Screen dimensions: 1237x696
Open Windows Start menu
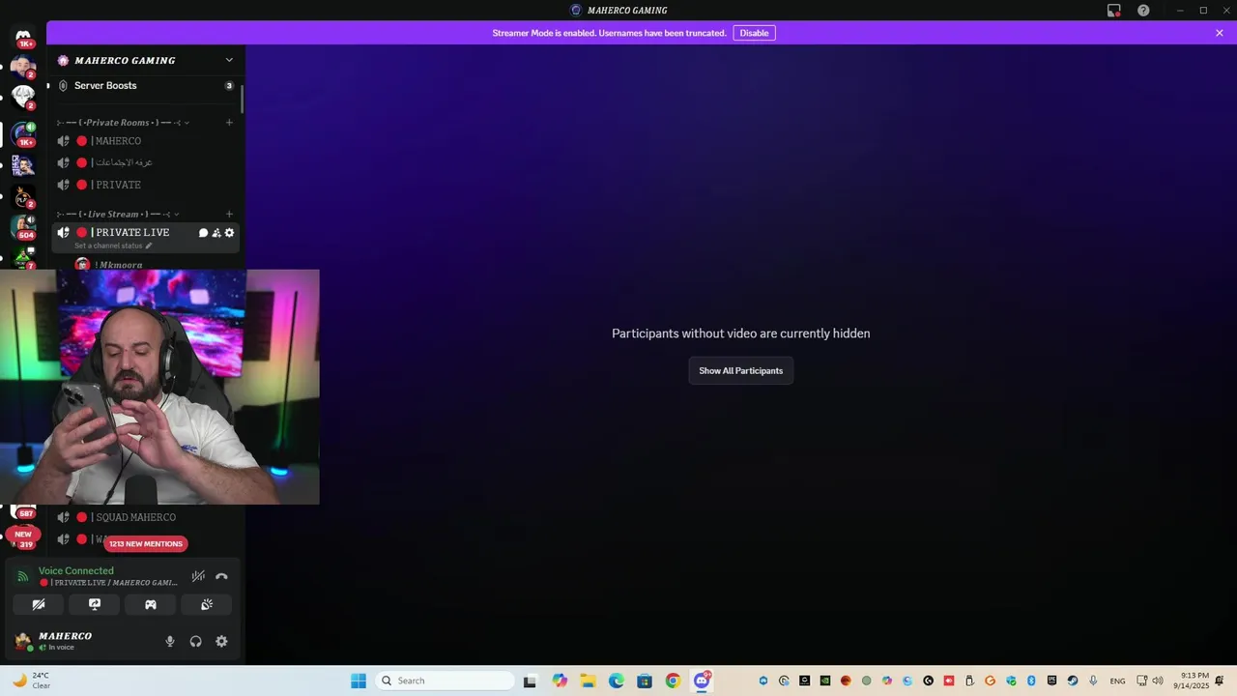[359, 681]
